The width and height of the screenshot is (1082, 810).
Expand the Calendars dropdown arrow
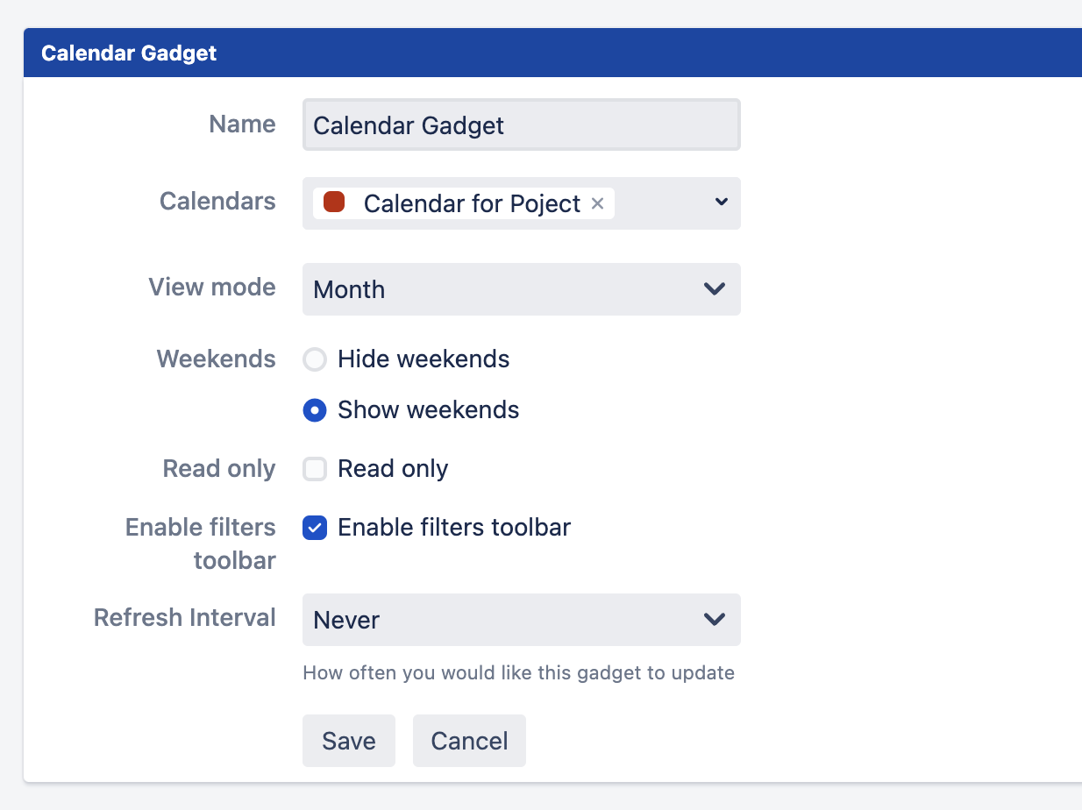pos(721,202)
